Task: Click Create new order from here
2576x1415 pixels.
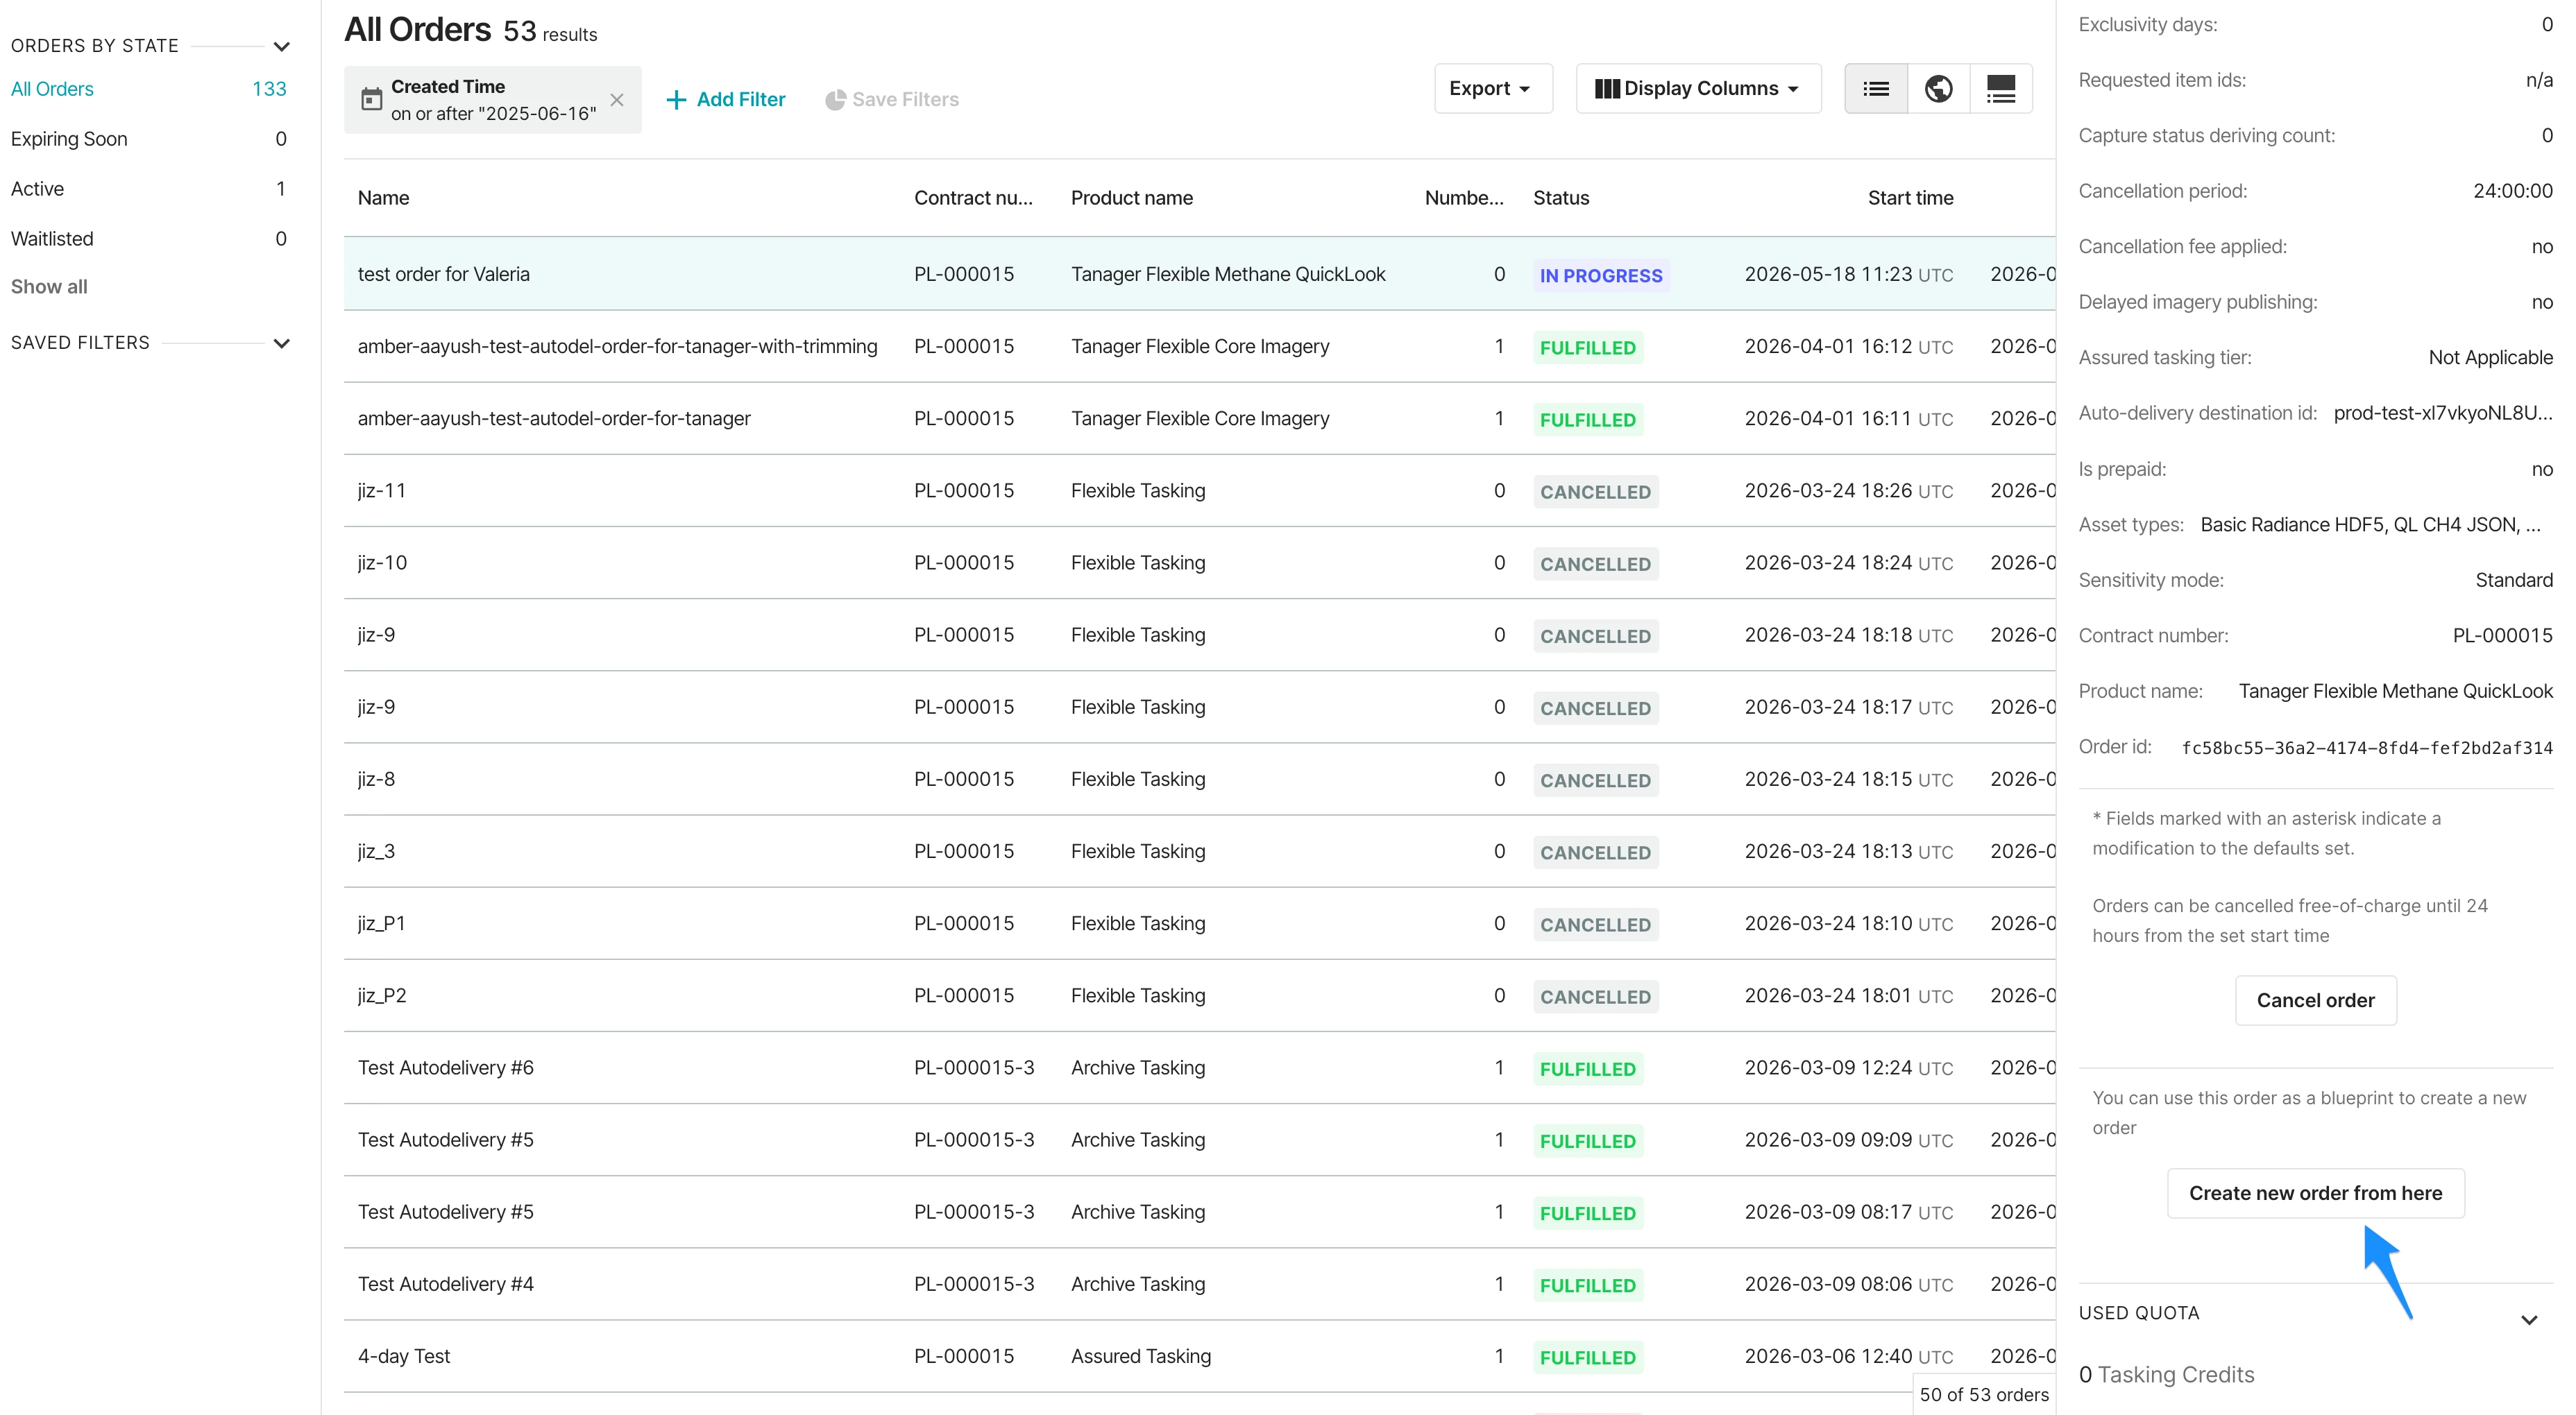Action: click(2315, 1193)
